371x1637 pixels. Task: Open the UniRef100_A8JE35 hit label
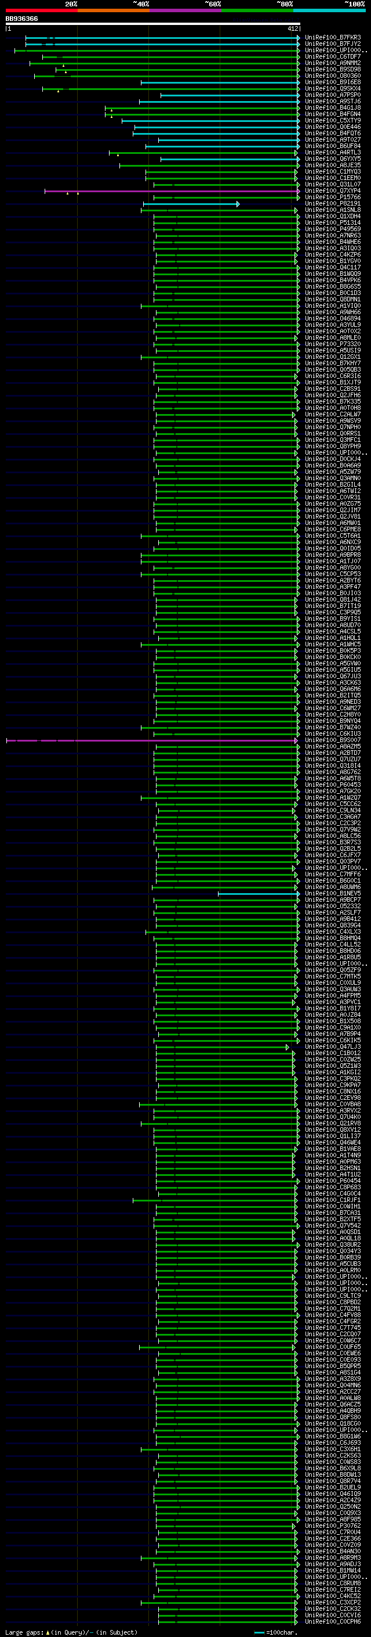tap(333, 166)
